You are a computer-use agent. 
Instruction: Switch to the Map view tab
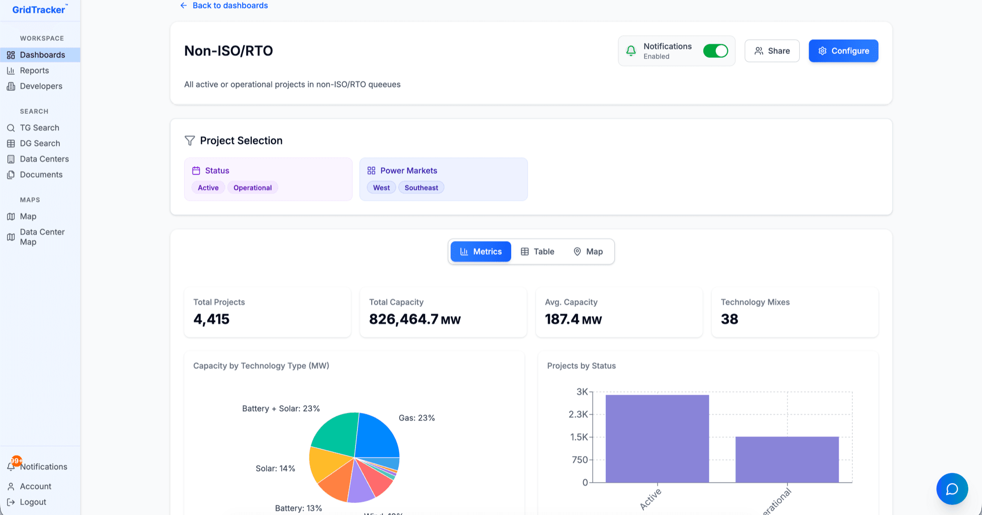tap(588, 251)
